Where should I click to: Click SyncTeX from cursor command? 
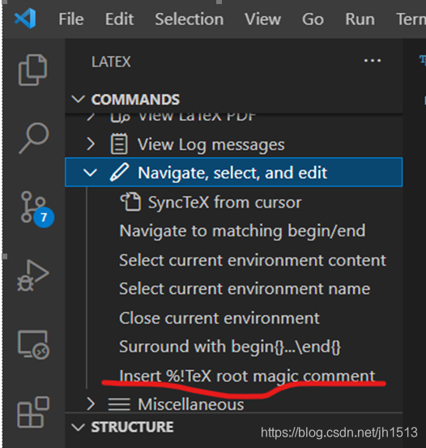pos(210,203)
